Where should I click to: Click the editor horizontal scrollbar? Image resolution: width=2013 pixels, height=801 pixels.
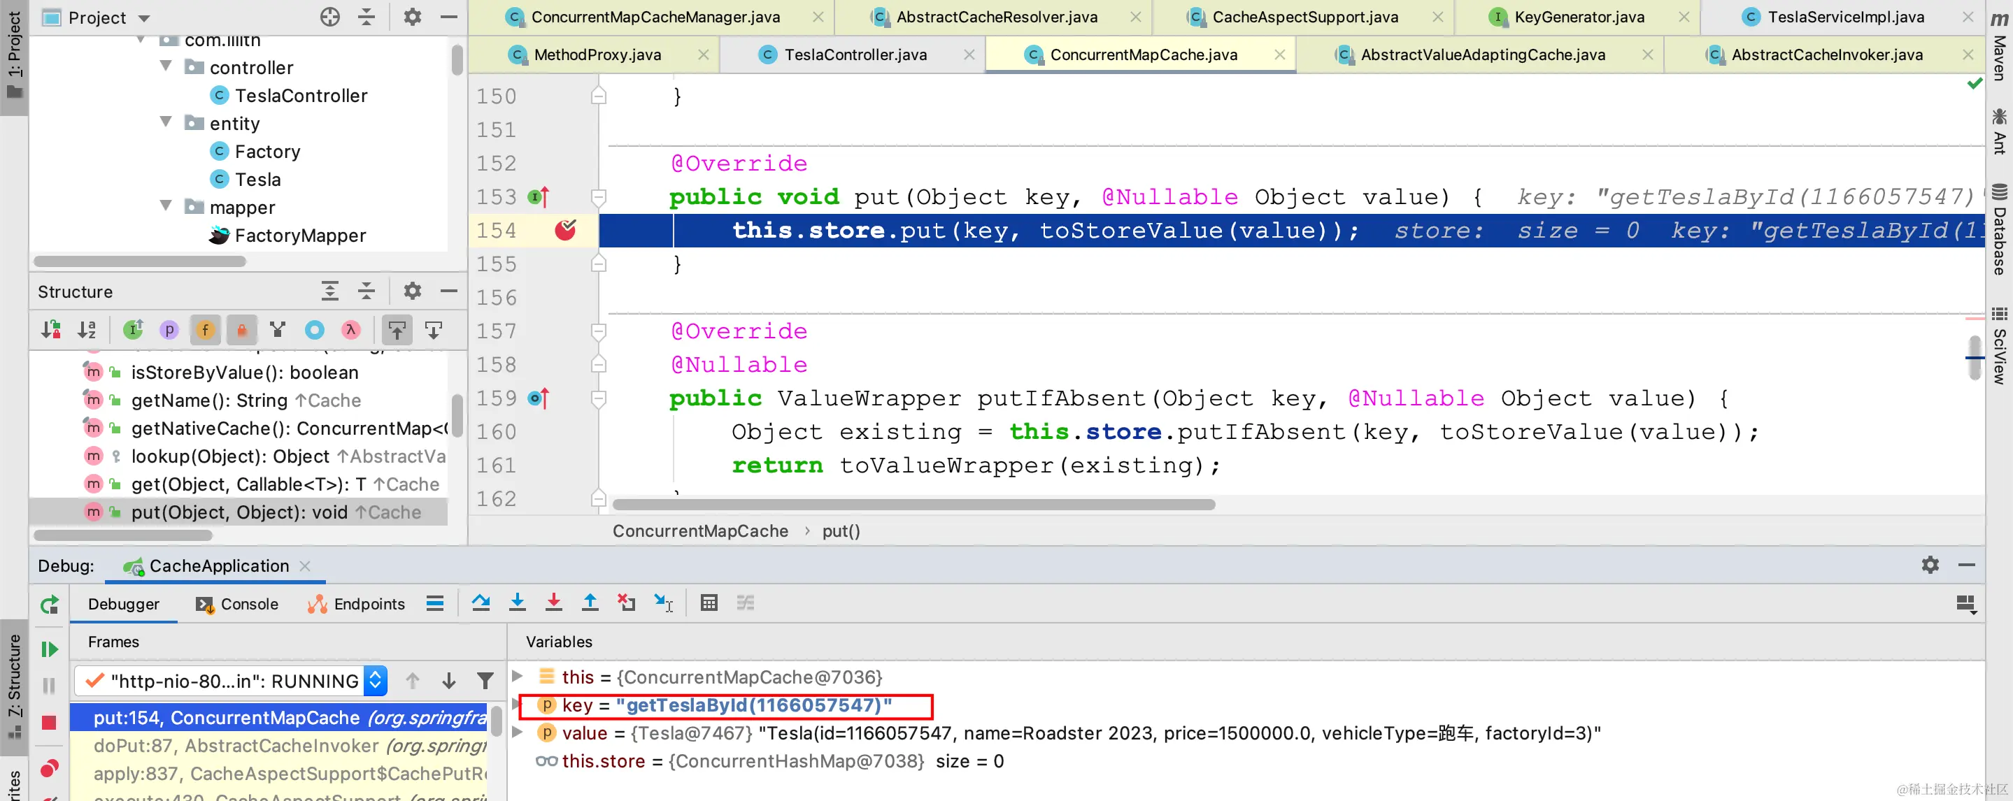pyautogui.click(x=913, y=505)
